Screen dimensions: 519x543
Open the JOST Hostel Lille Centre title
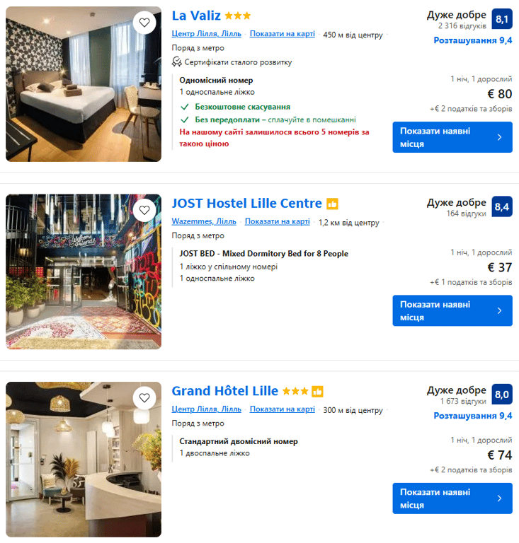[x=247, y=204]
